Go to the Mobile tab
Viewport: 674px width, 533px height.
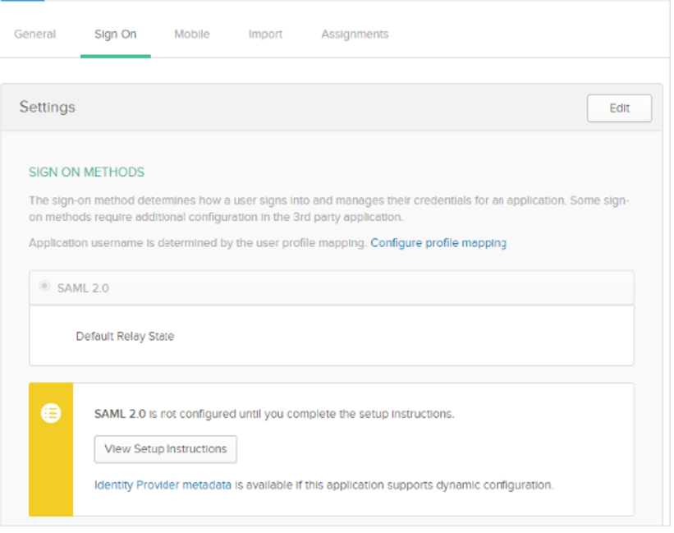coord(192,34)
